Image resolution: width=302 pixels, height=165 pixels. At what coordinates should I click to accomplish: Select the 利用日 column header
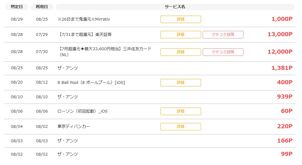tap(42, 7)
